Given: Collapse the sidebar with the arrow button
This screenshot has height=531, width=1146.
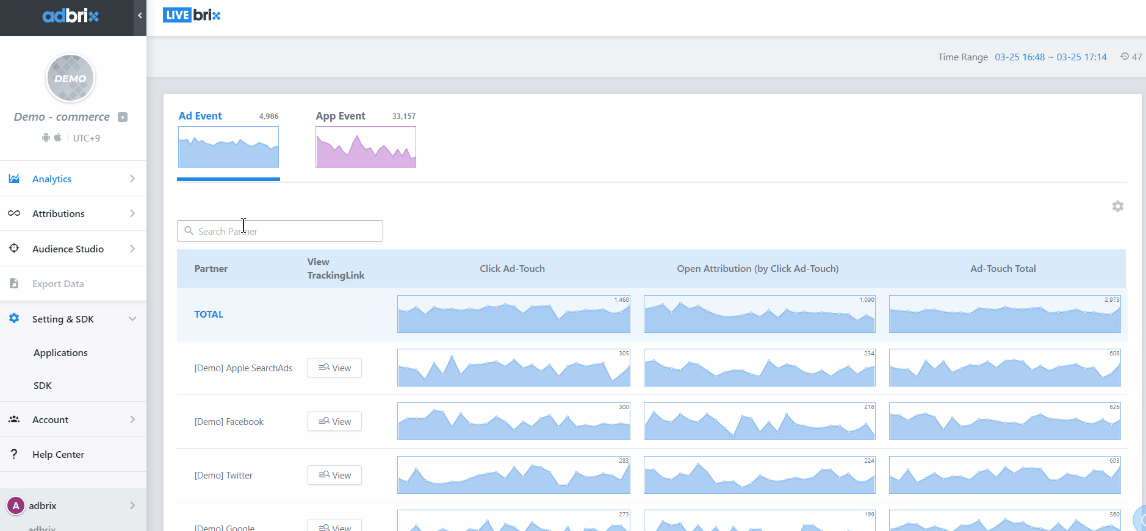Looking at the screenshot, I should pos(140,16).
